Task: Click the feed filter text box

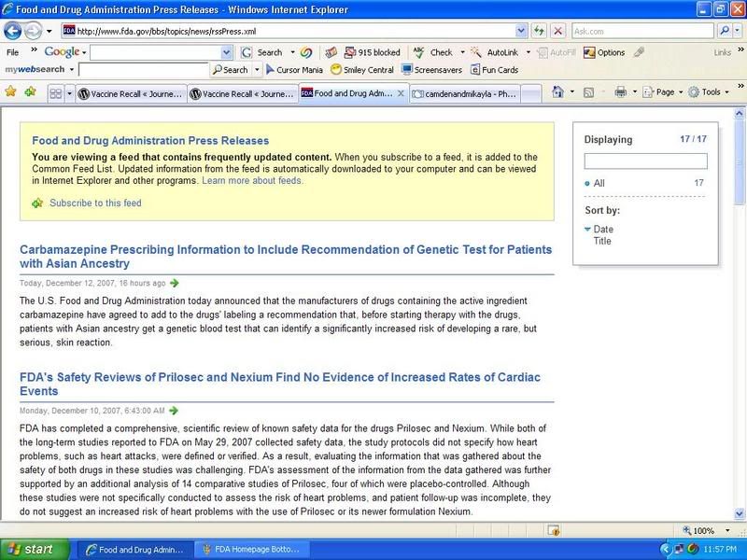Action: 645,161
